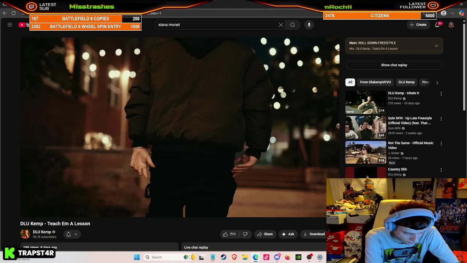Like the video with the thumbs-up button
This screenshot has width=467, height=263.
229,234
